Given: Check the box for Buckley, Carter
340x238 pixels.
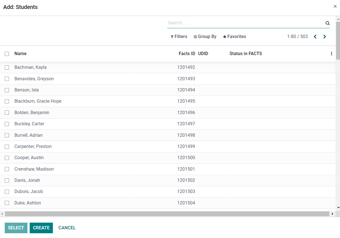Looking at the screenshot, I should pos(7,124).
